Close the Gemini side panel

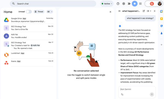(x=155, y=11)
